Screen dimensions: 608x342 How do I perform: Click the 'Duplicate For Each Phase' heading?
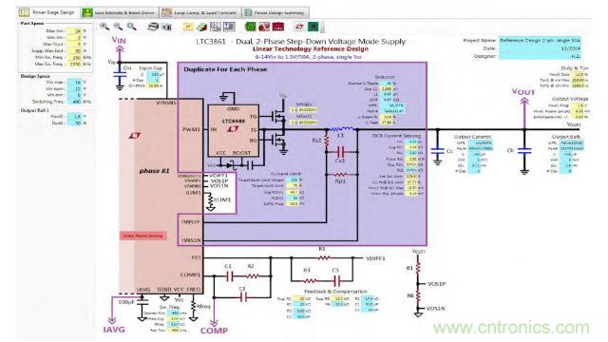click(225, 69)
